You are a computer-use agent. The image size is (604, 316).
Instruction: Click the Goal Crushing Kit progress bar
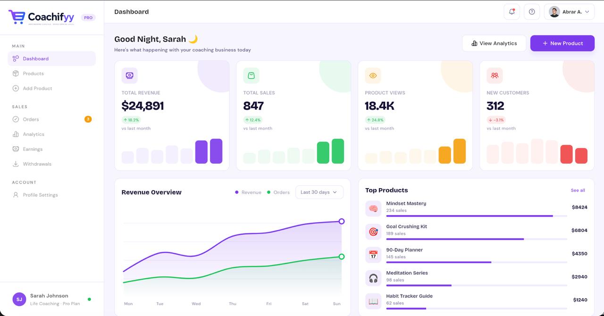(477, 239)
